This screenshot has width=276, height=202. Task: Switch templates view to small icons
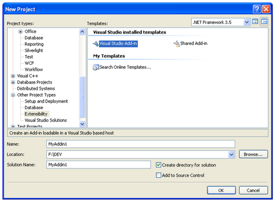tap(264, 22)
